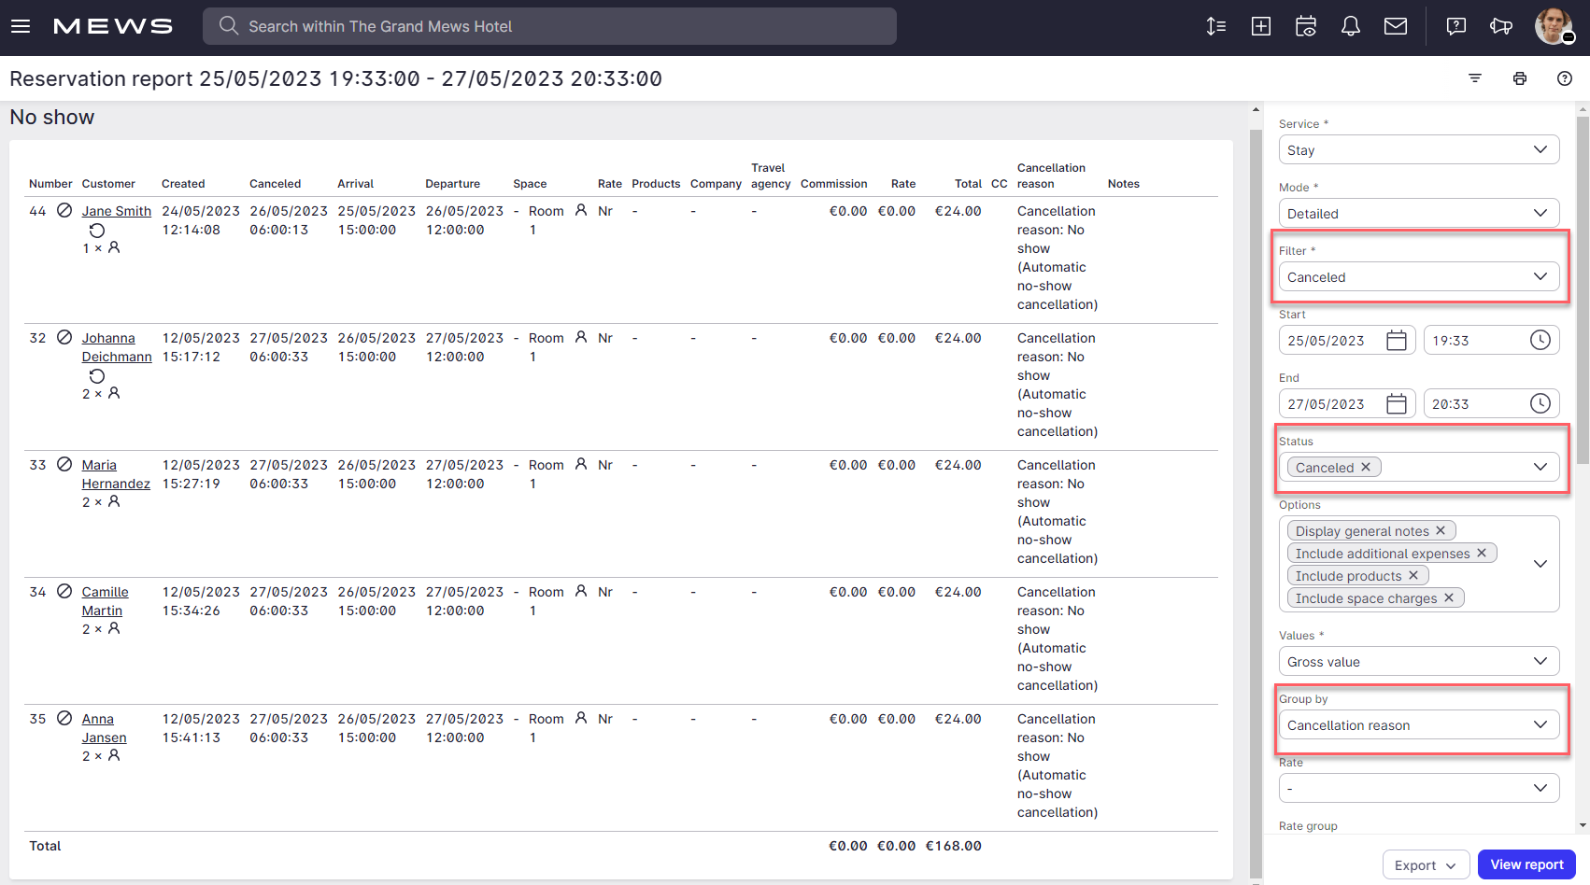Expand the Mode dropdown showing Detailed
Screen dimensions: 1590x885
click(1419, 213)
